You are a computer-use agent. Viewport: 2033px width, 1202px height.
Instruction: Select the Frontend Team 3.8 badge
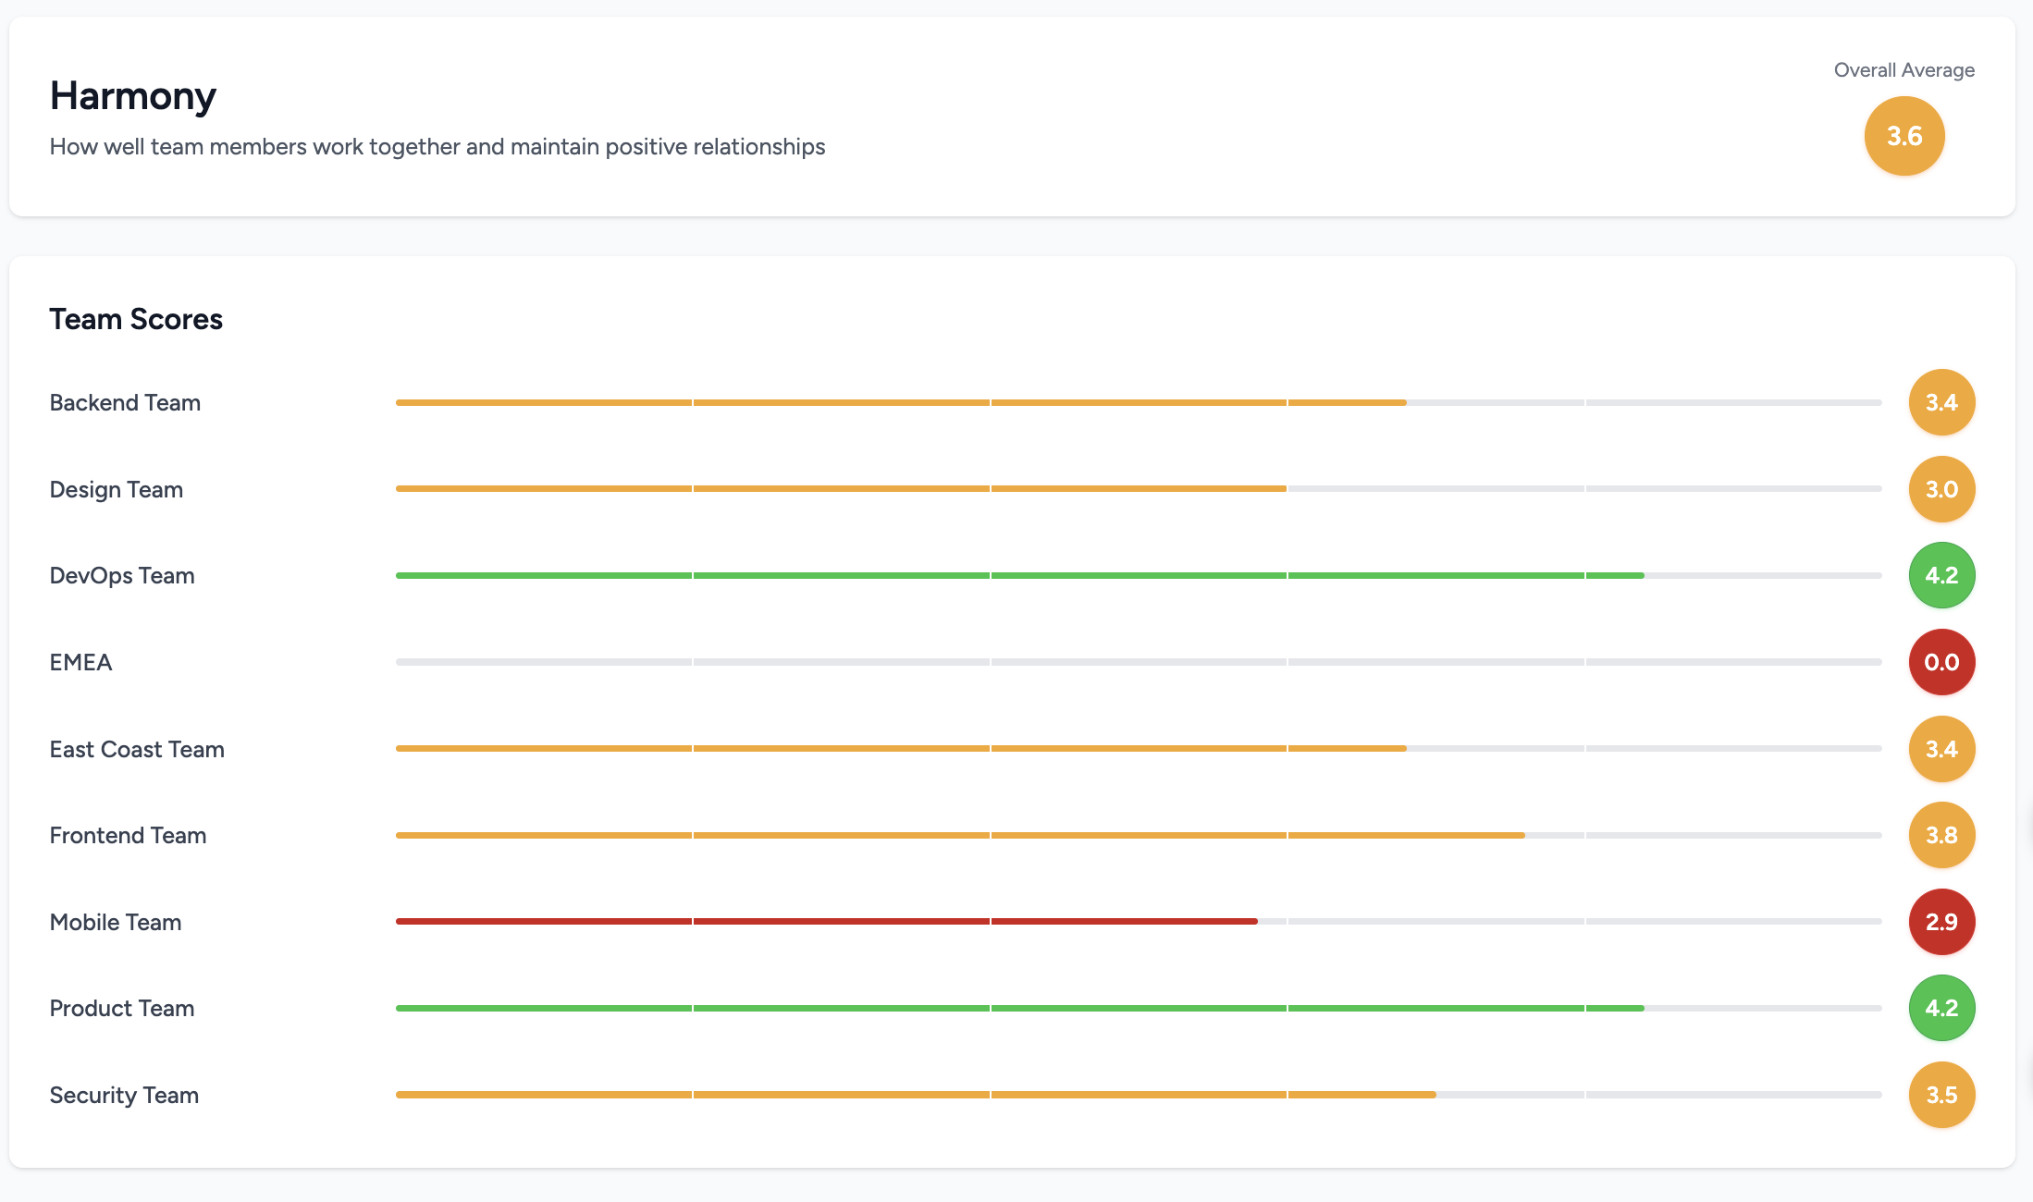(1941, 835)
